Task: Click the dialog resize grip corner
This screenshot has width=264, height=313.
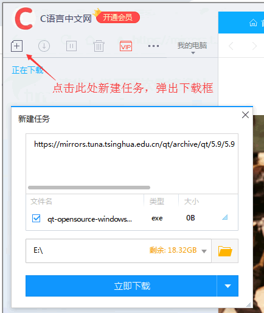Action: (249, 304)
